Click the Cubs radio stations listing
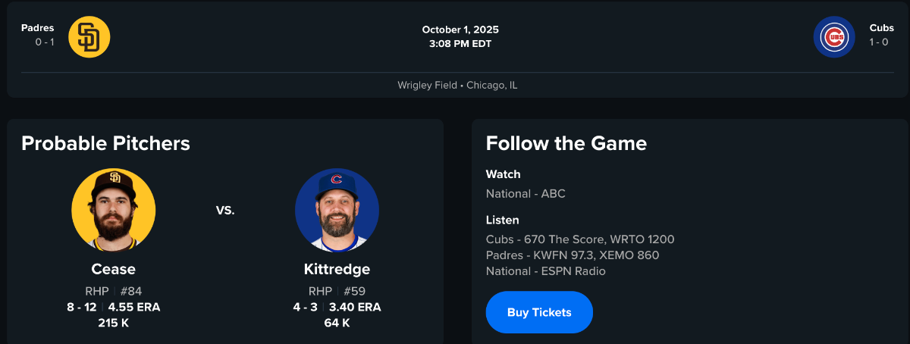The height and width of the screenshot is (344, 910). pyautogui.click(x=580, y=239)
